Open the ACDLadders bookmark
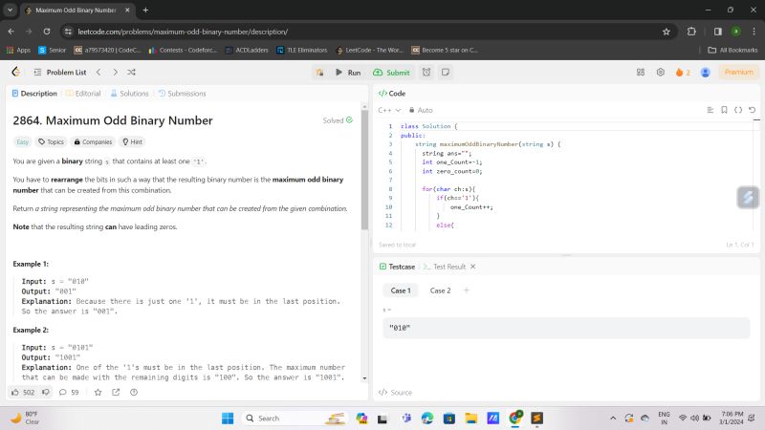The width and height of the screenshot is (765, 430). tap(247, 51)
